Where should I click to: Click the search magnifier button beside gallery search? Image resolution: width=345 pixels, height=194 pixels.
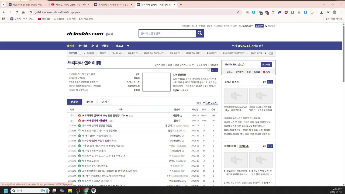[x=200, y=33]
